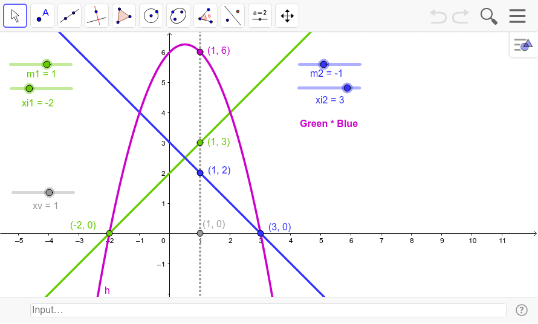Click the green point at (-2, 0)
This screenshot has height=324, width=538.
tap(109, 233)
